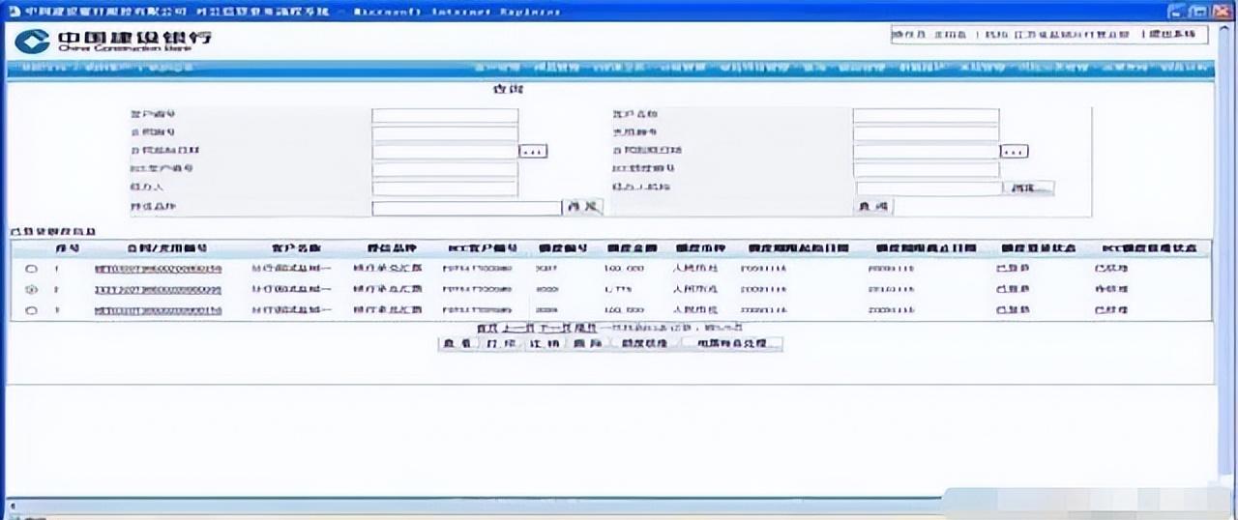Click the bottom-left wide input next to the 清空 button
1238x520 pixels.
coord(466,208)
